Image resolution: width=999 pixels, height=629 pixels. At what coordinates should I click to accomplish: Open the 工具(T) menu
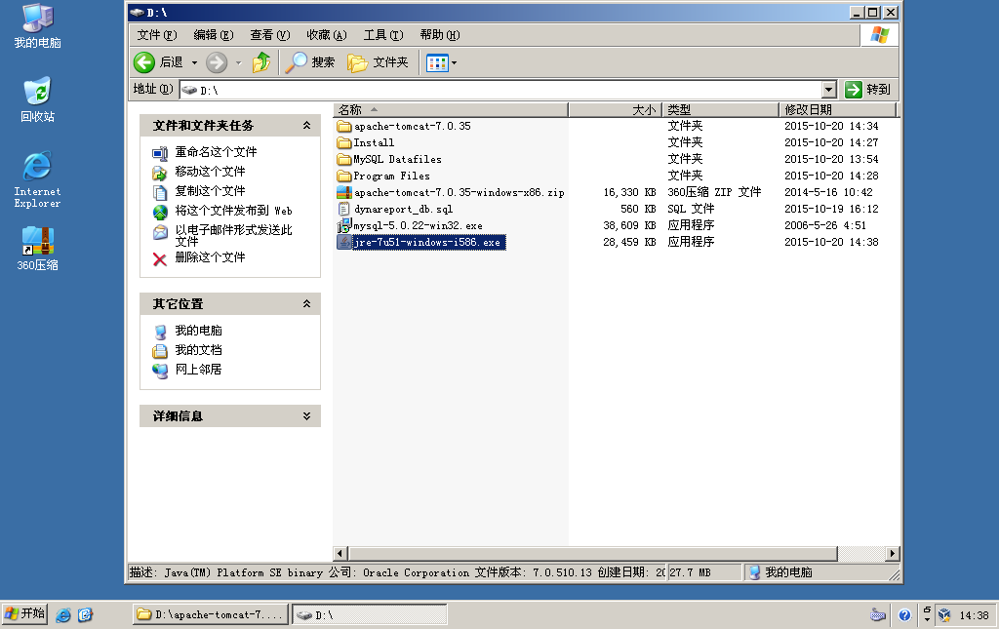tap(383, 35)
